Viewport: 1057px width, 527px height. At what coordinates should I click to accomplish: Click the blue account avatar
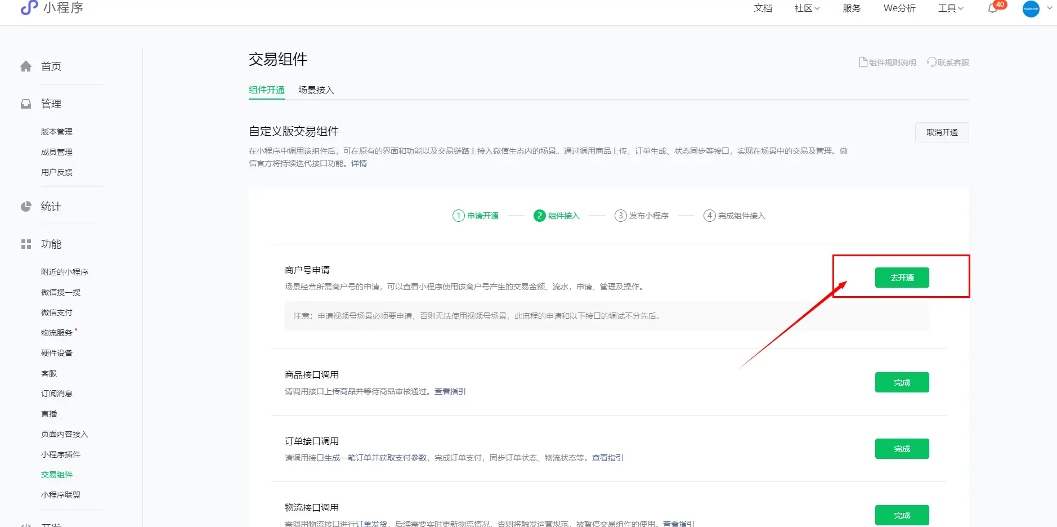(1031, 8)
